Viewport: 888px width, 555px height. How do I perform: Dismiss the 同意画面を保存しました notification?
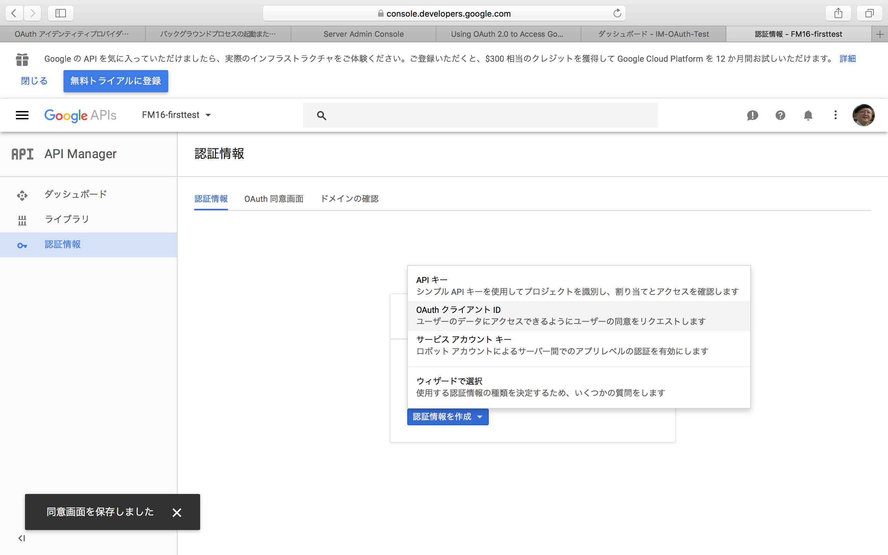click(x=177, y=512)
